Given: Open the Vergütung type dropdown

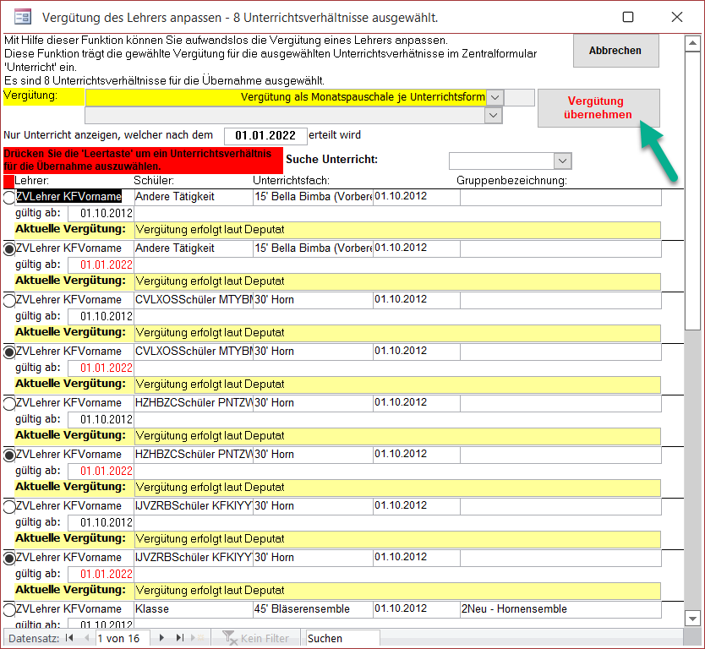Looking at the screenshot, I should pyautogui.click(x=495, y=97).
